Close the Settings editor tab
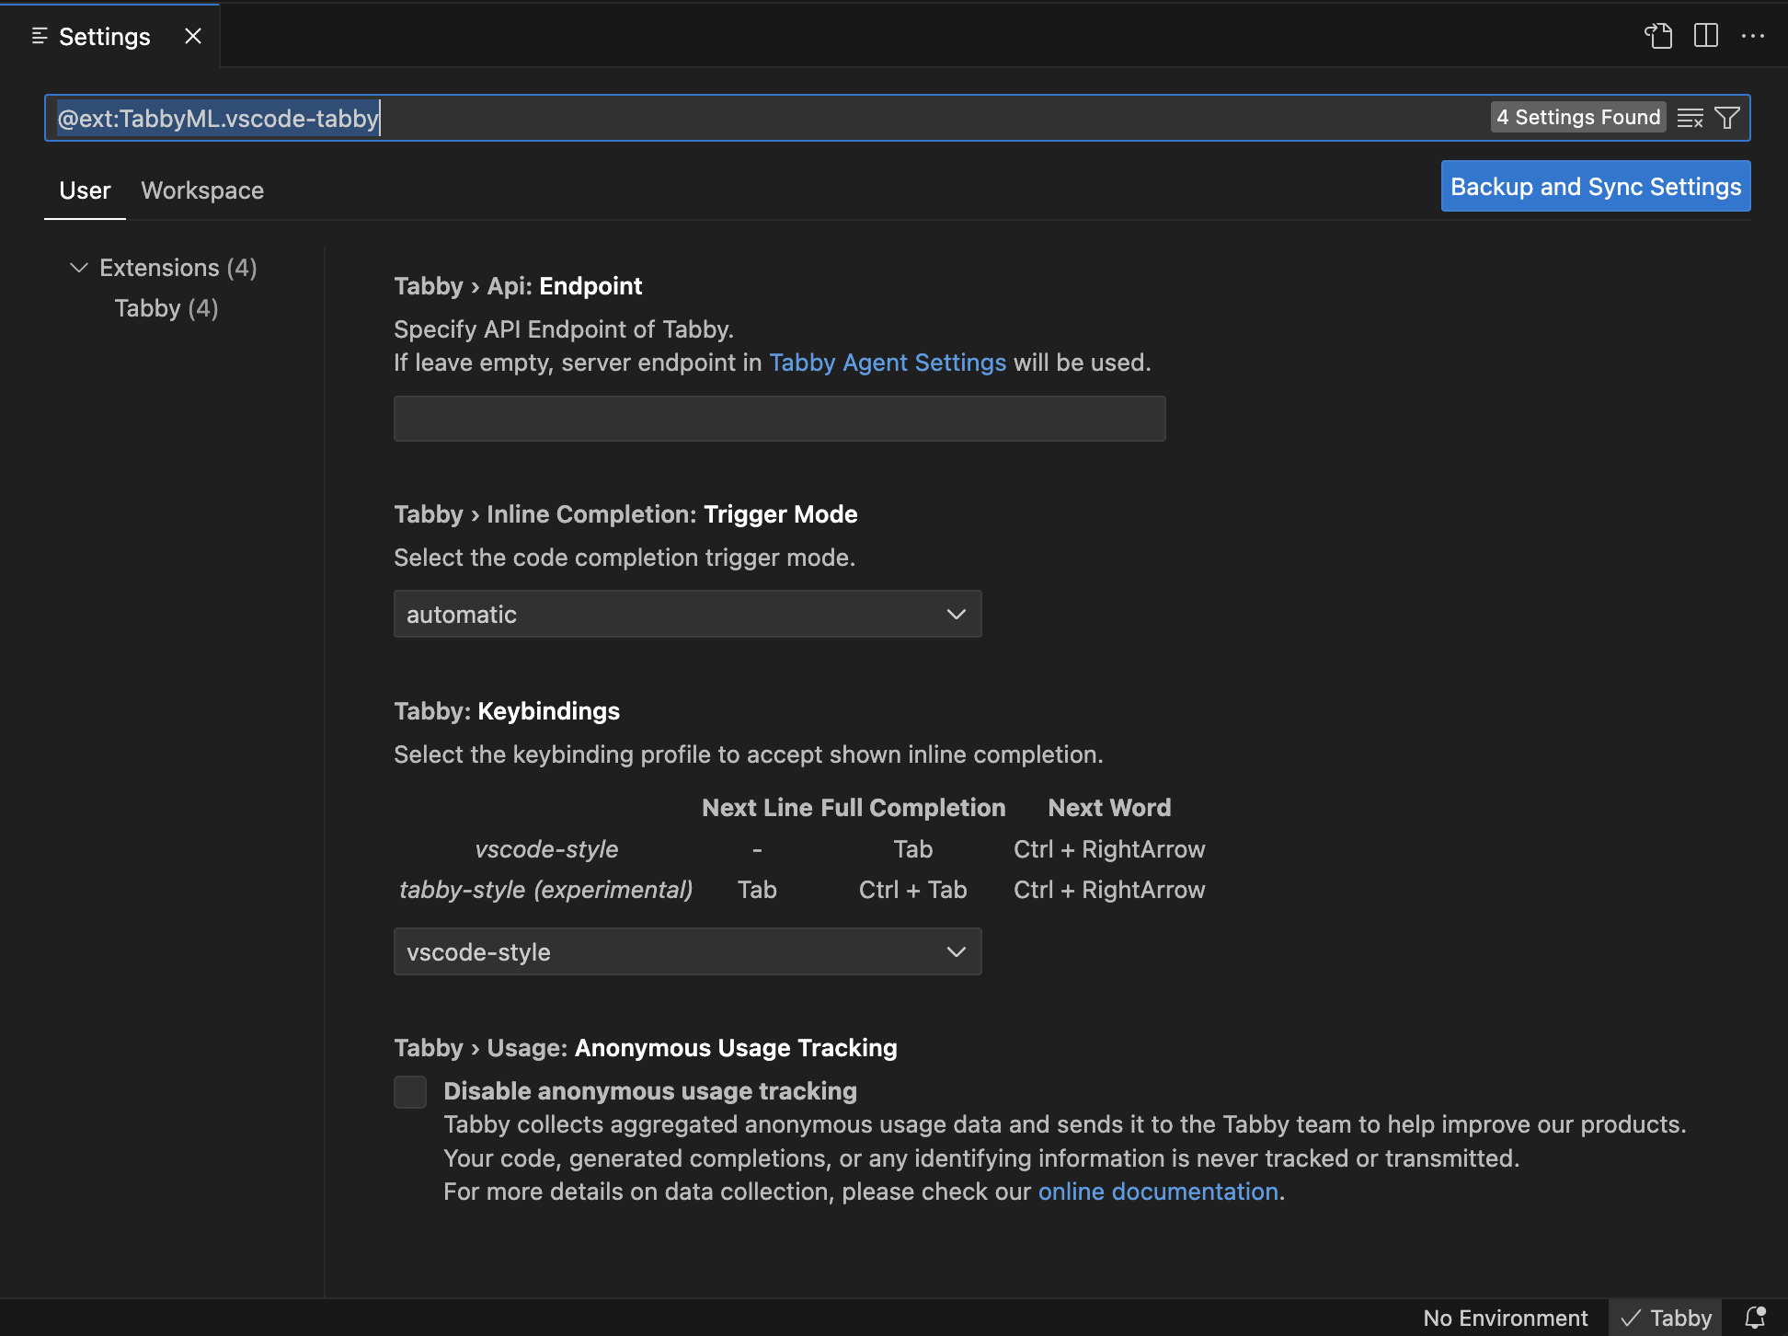This screenshot has width=1788, height=1336. point(192,36)
